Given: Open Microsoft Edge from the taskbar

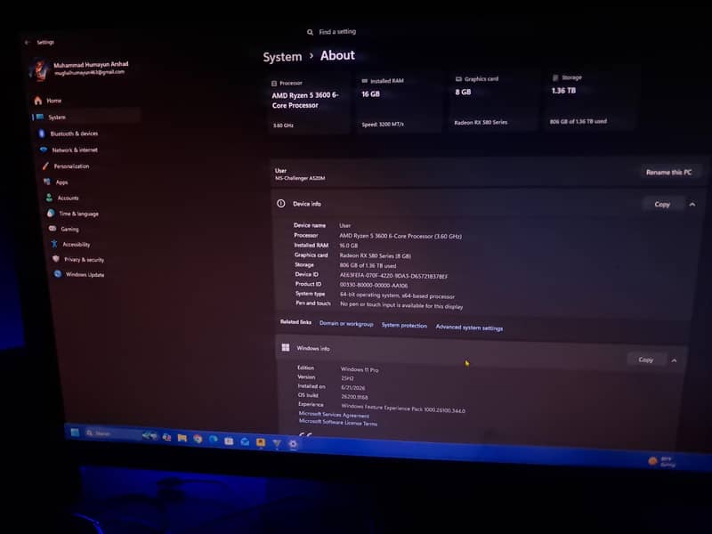Looking at the screenshot, I should [213, 440].
